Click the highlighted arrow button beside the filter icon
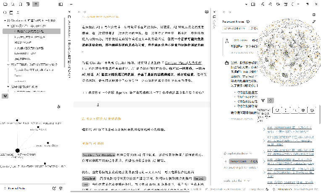The width and height of the screenshot is (321, 193). click(x=271, y=100)
